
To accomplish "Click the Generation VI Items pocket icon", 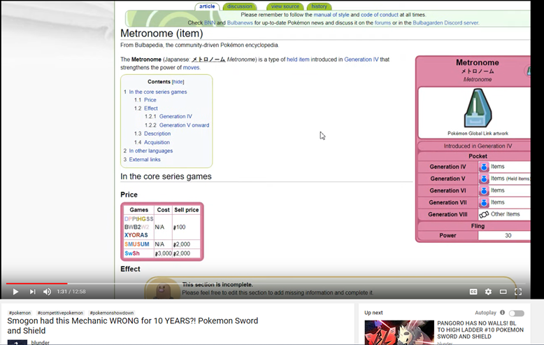I will 484,190.
